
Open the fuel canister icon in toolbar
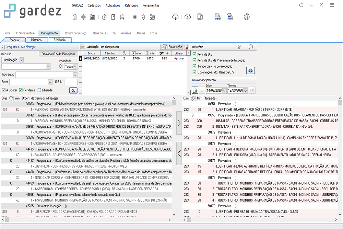point(74,17)
